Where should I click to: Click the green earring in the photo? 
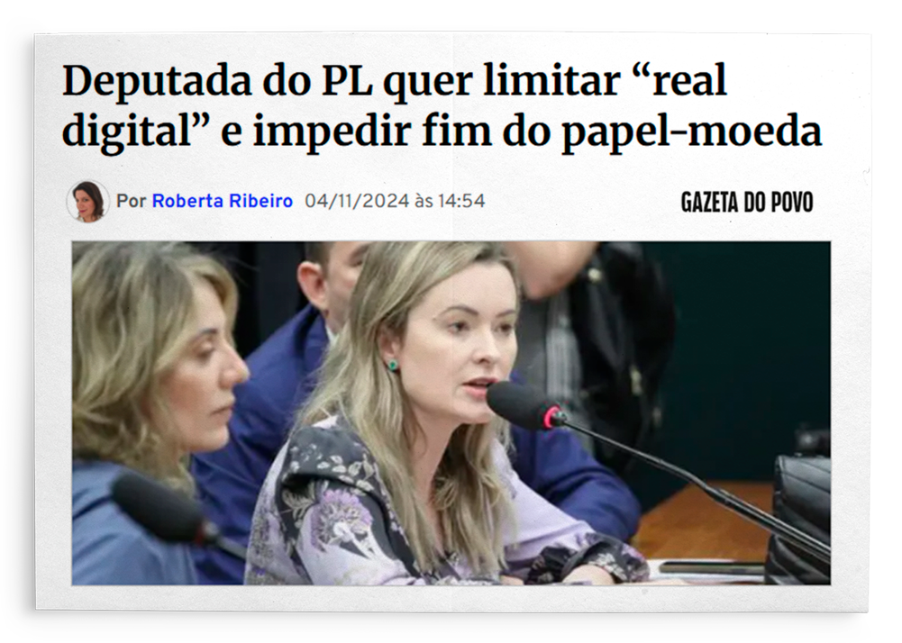[x=392, y=365]
